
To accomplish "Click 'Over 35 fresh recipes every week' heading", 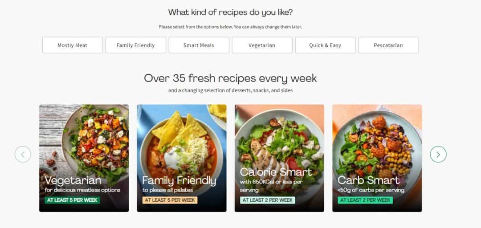I will 230,78.
